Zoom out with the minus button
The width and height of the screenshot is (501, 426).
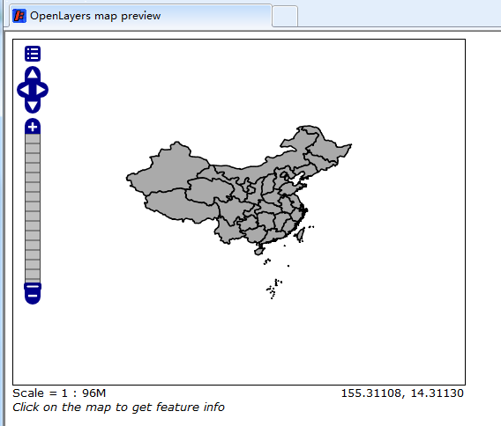[33, 296]
